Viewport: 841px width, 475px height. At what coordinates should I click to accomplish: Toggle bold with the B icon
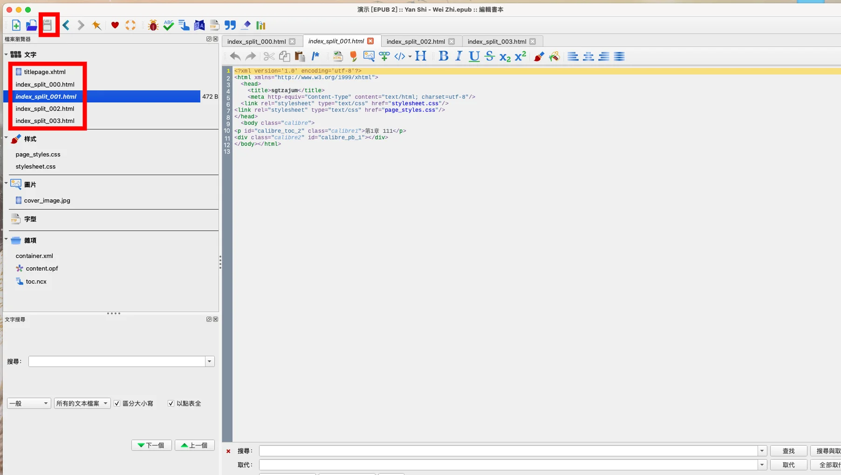[x=444, y=56]
